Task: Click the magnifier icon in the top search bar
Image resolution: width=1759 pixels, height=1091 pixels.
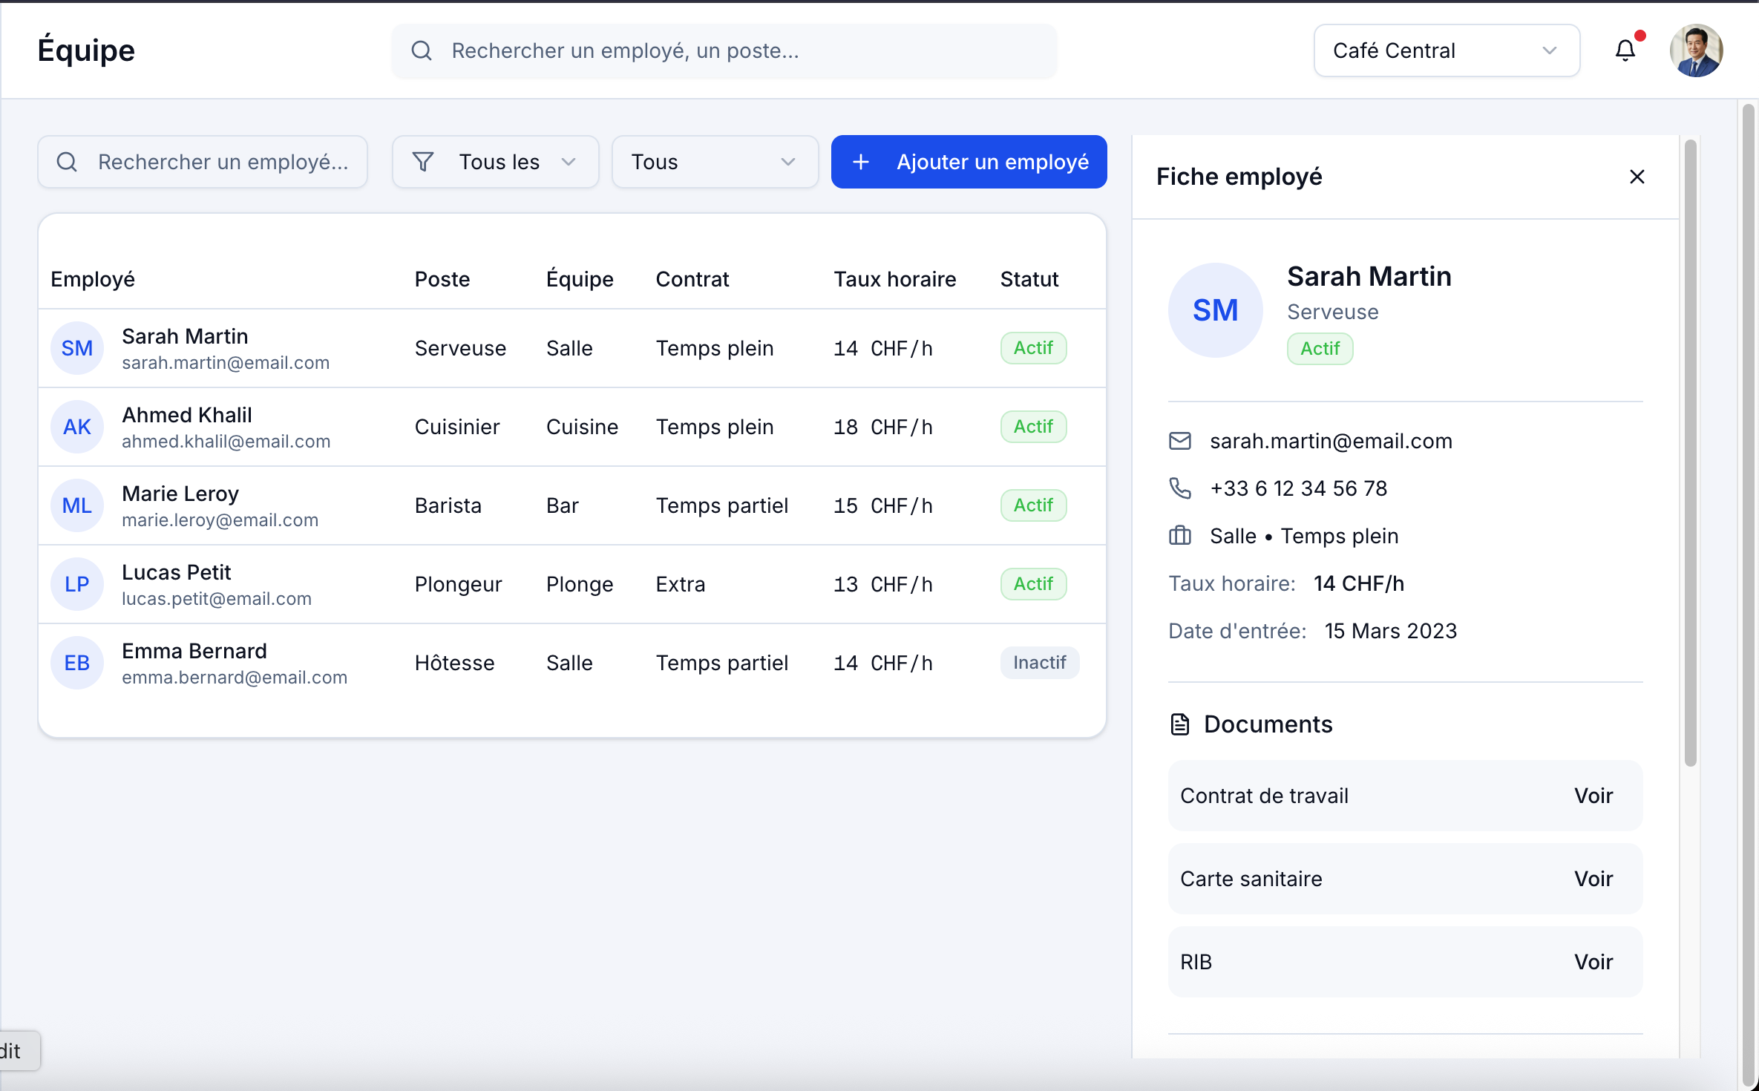Action: (422, 50)
